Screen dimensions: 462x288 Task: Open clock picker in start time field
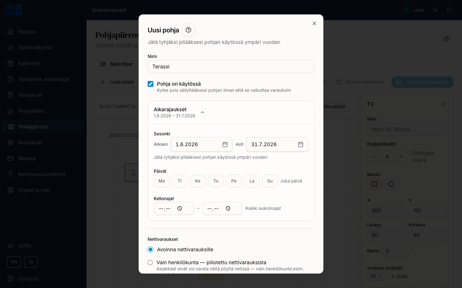pyautogui.click(x=180, y=208)
